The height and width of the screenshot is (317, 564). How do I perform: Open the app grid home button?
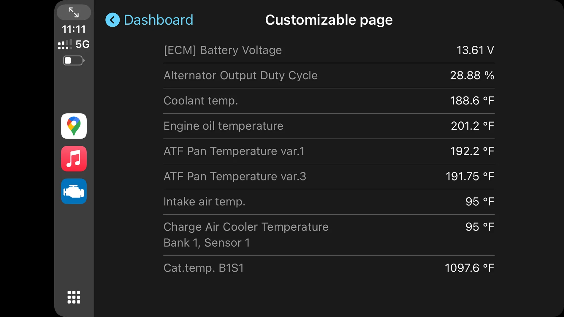(74, 297)
